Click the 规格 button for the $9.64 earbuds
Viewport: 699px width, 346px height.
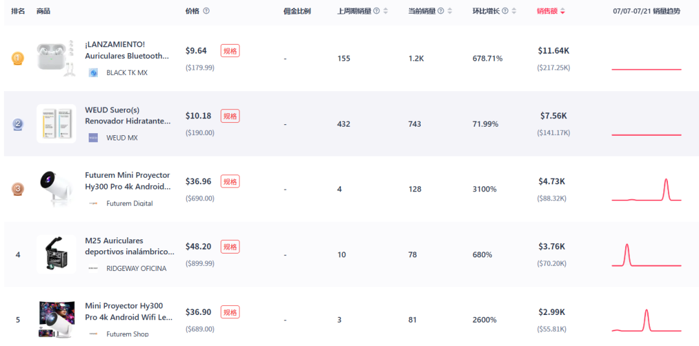(230, 50)
